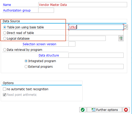132x114 pixels.
Task: Open the logical database search icon
Action: [121, 38]
